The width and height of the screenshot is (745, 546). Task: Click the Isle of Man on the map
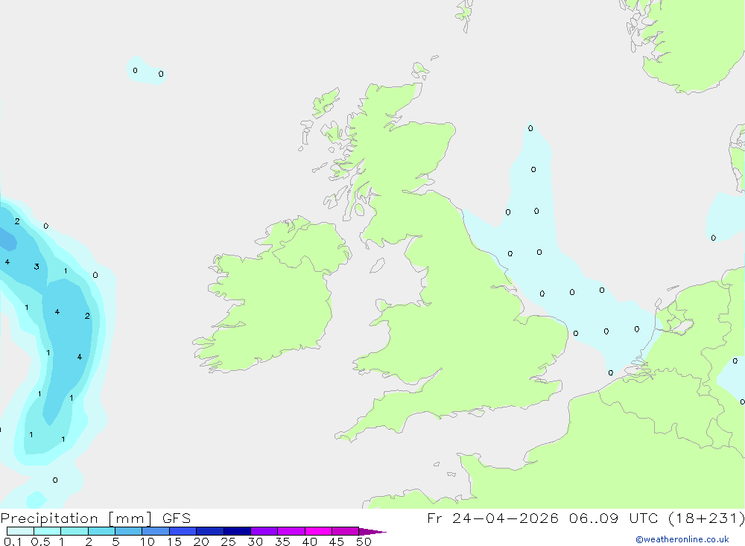[x=377, y=265]
